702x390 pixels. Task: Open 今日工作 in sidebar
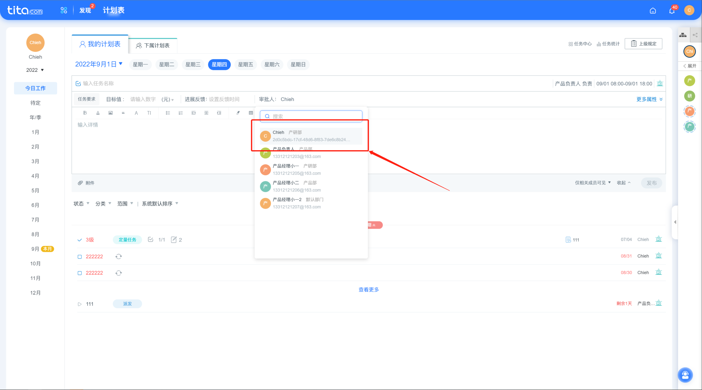(x=35, y=88)
